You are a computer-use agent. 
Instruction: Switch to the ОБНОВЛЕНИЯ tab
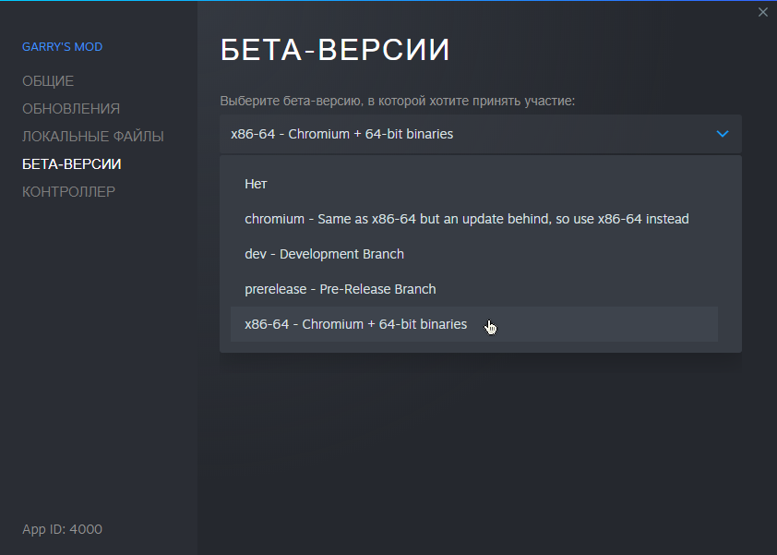71,109
